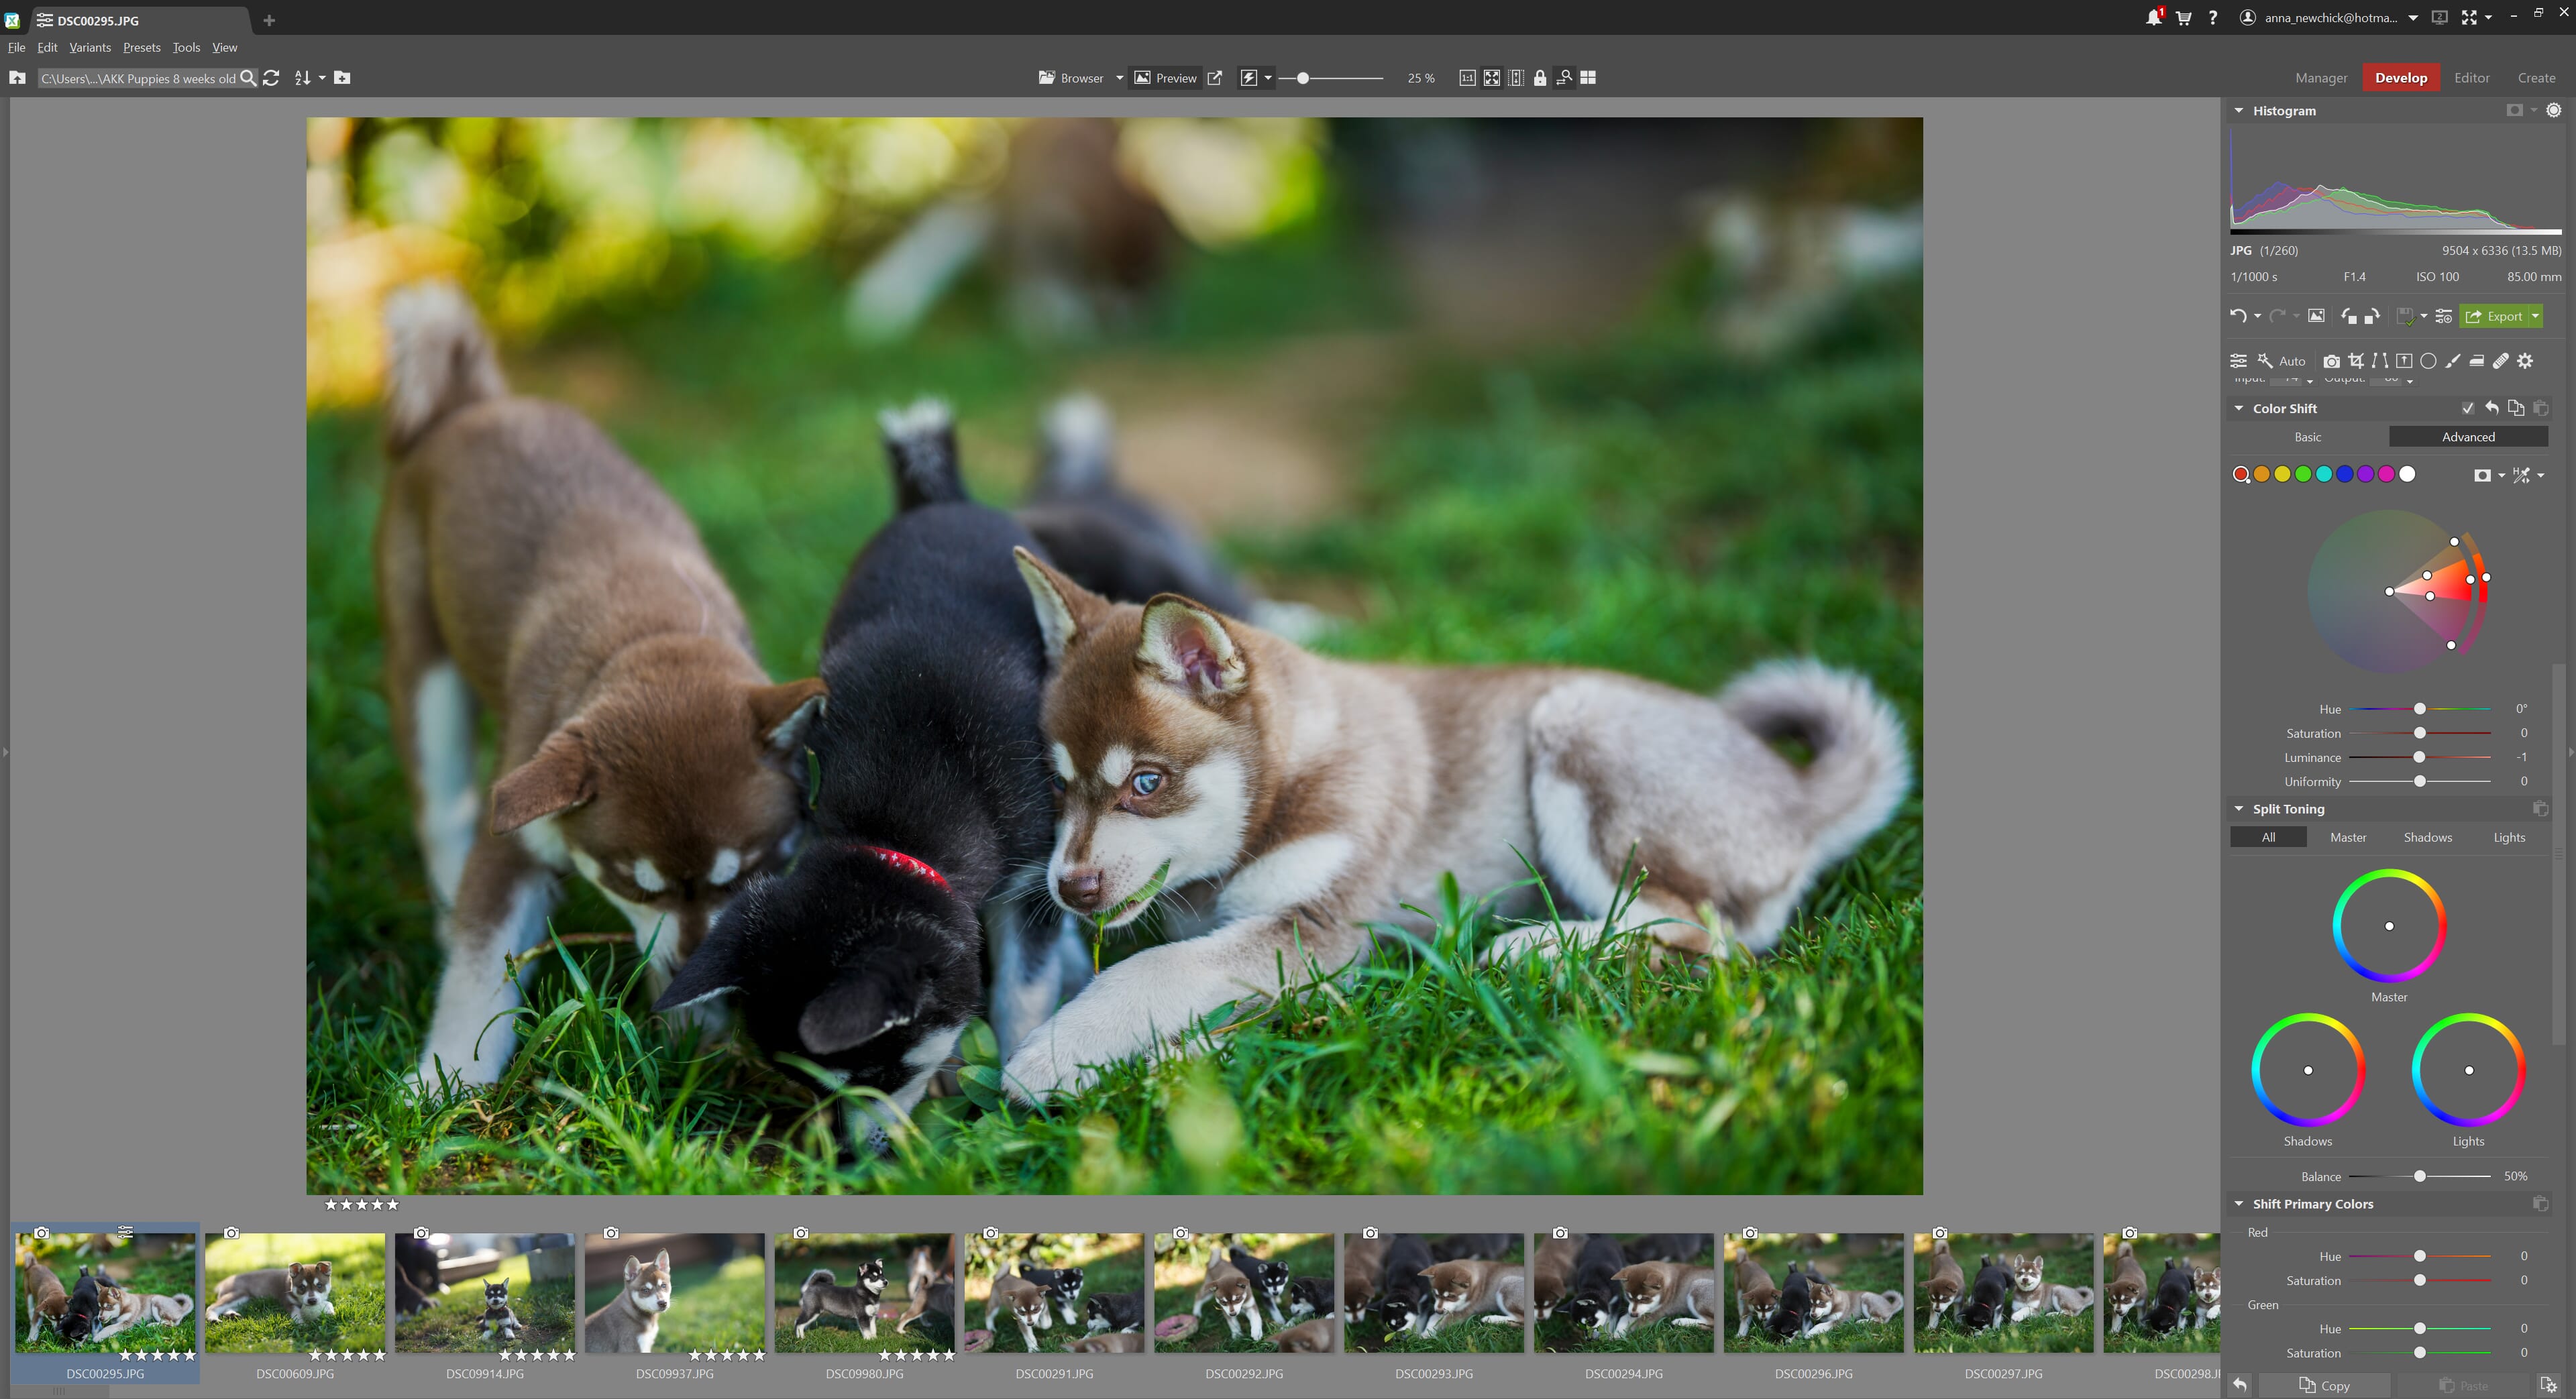Switch to the Manager module
The height and width of the screenshot is (1399, 2576).
tap(2320, 78)
